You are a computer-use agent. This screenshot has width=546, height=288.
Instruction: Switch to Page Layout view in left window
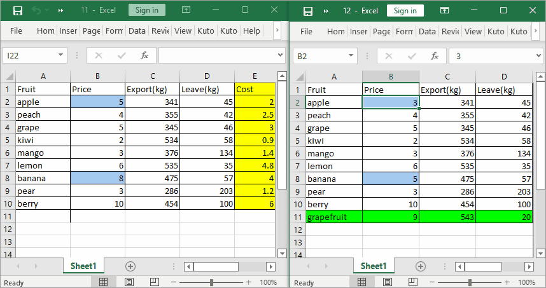click(129, 282)
